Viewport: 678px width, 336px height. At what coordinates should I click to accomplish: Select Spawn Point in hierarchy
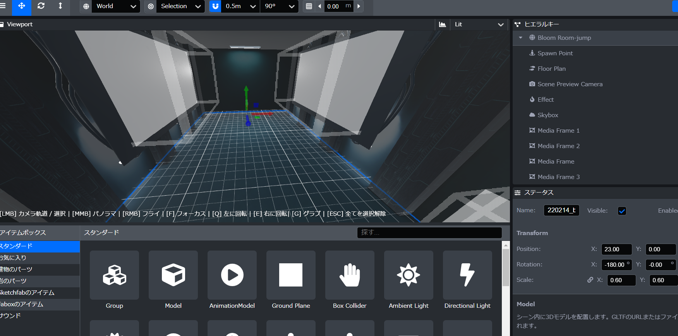pyautogui.click(x=595, y=53)
